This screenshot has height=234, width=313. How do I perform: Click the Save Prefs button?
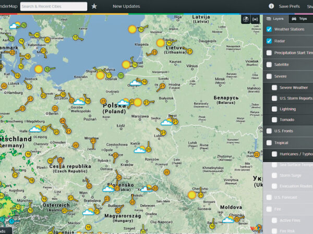(289, 6)
